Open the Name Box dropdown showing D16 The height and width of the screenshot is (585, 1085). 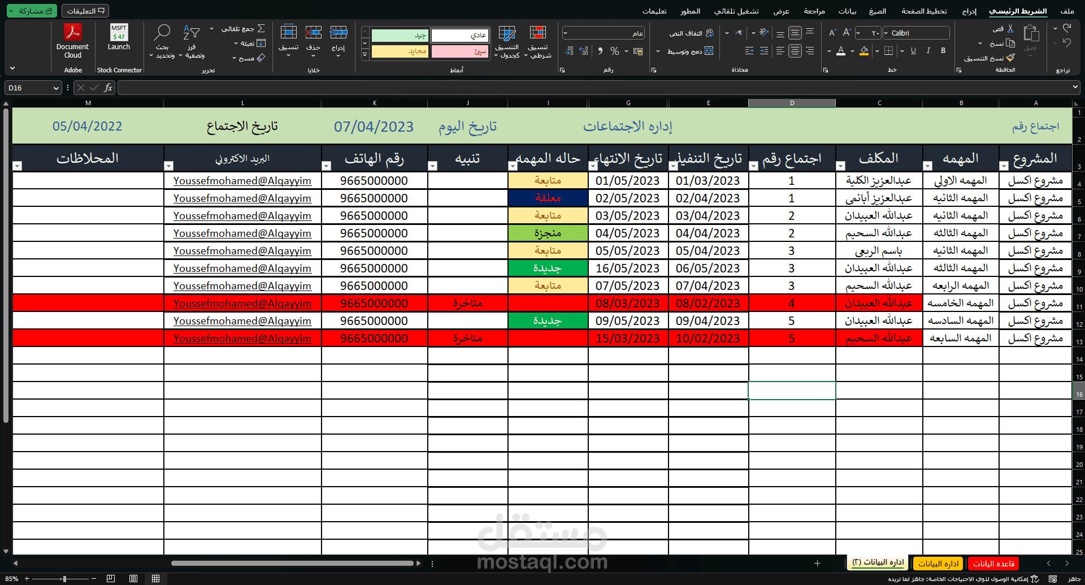(56, 88)
